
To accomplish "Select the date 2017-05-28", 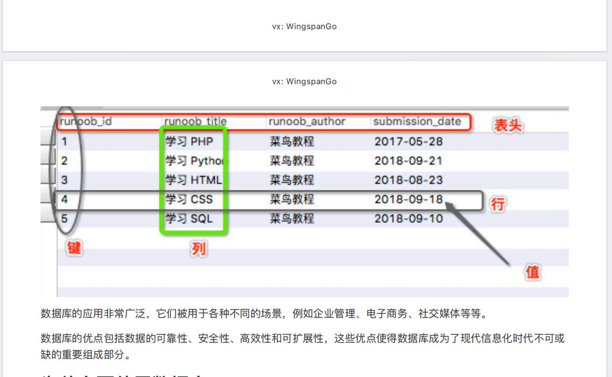I will [409, 141].
